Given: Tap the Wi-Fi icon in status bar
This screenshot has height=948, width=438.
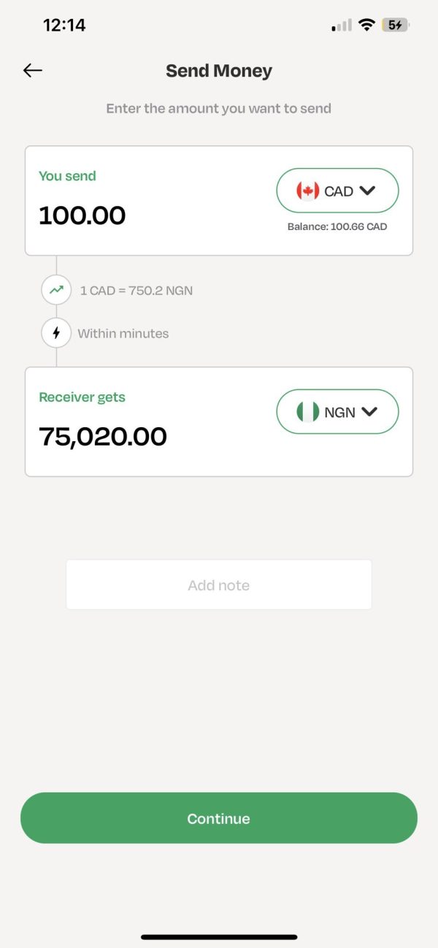Looking at the screenshot, I should click(x=366, y=24).
